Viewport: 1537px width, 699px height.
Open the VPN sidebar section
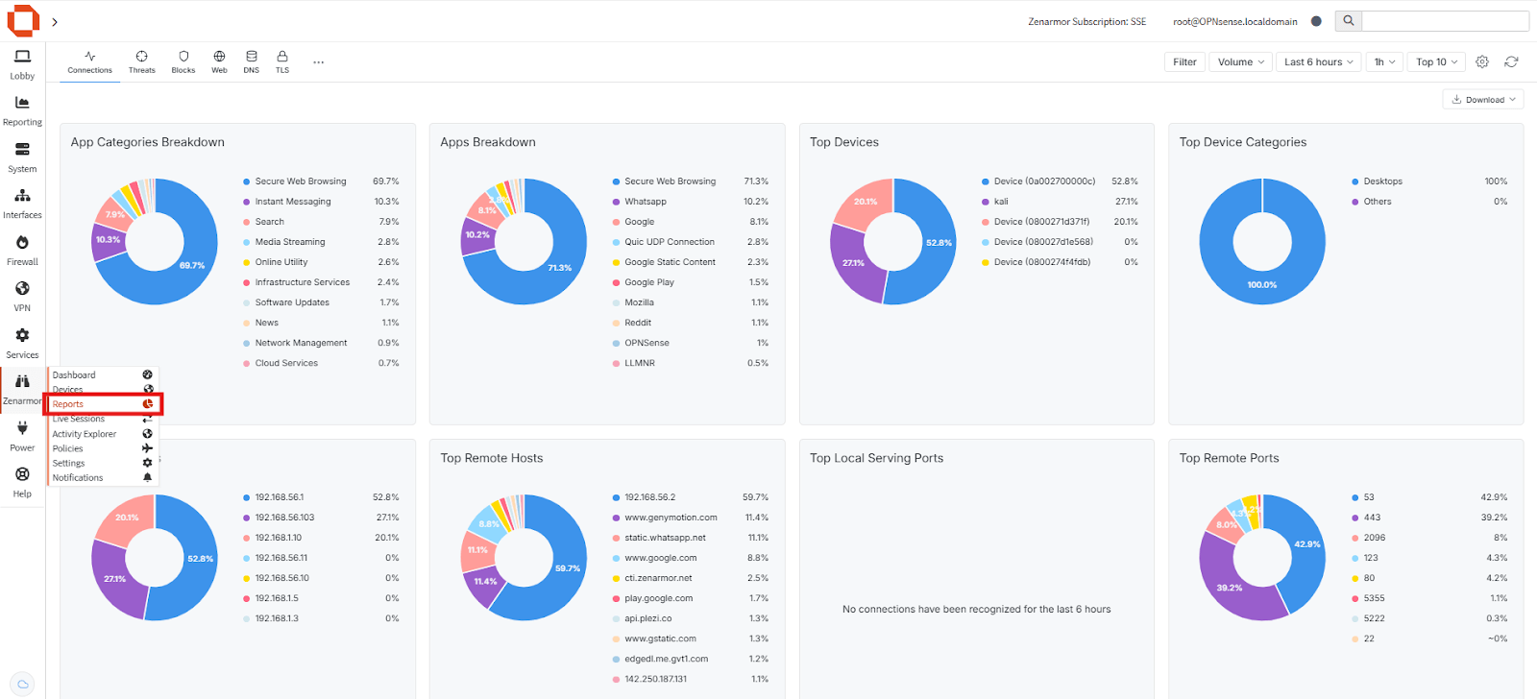[x=22, y=297]
